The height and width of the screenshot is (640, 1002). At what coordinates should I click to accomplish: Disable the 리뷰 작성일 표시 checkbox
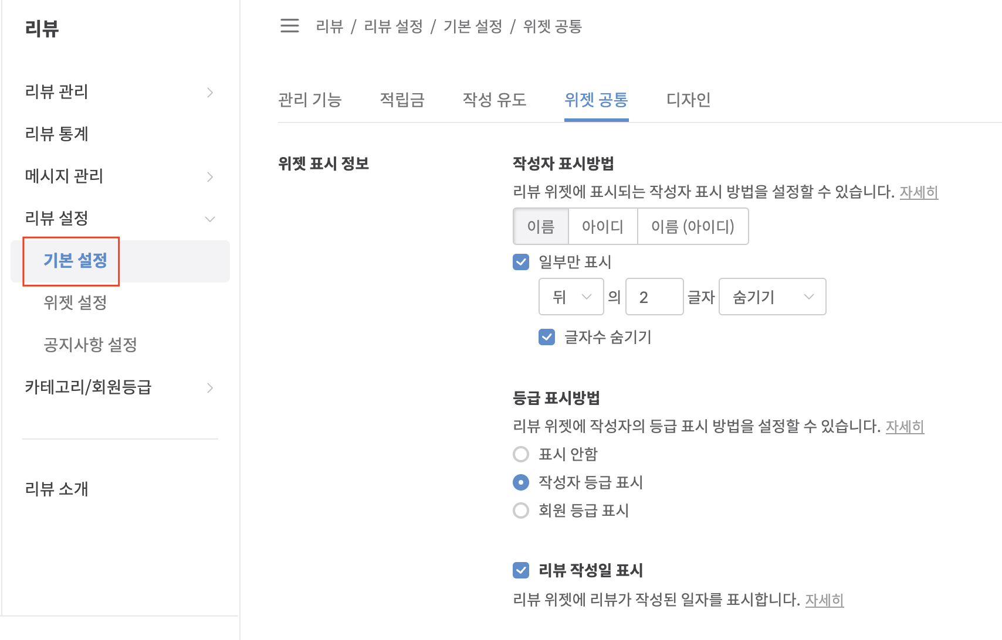521,570
